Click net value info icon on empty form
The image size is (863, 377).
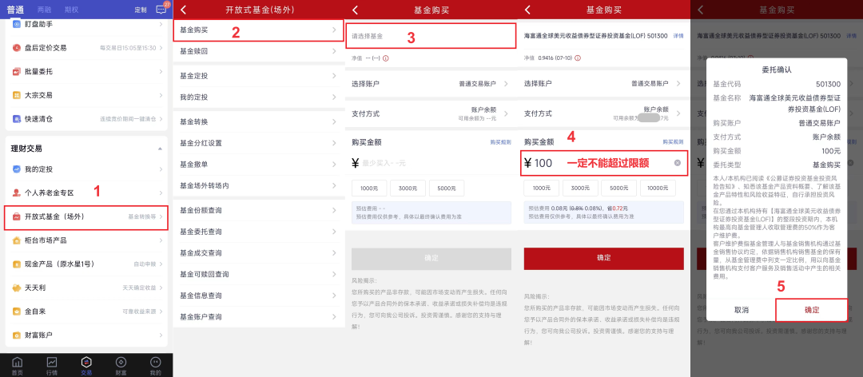pyautogui.click(x=386, y=58)
